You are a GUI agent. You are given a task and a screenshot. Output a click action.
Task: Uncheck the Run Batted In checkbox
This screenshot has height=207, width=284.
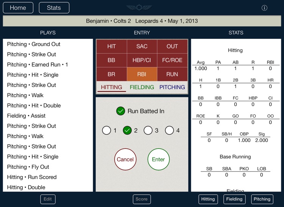121,111
